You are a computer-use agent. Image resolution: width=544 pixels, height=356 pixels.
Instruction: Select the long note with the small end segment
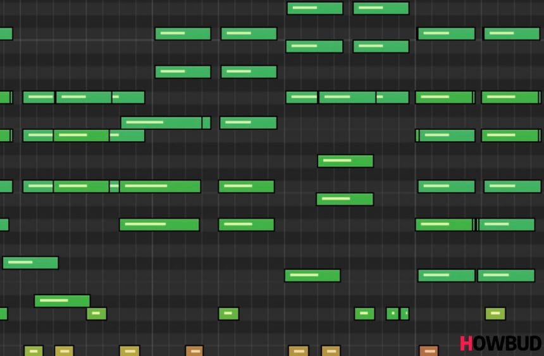tap(165, 123)
